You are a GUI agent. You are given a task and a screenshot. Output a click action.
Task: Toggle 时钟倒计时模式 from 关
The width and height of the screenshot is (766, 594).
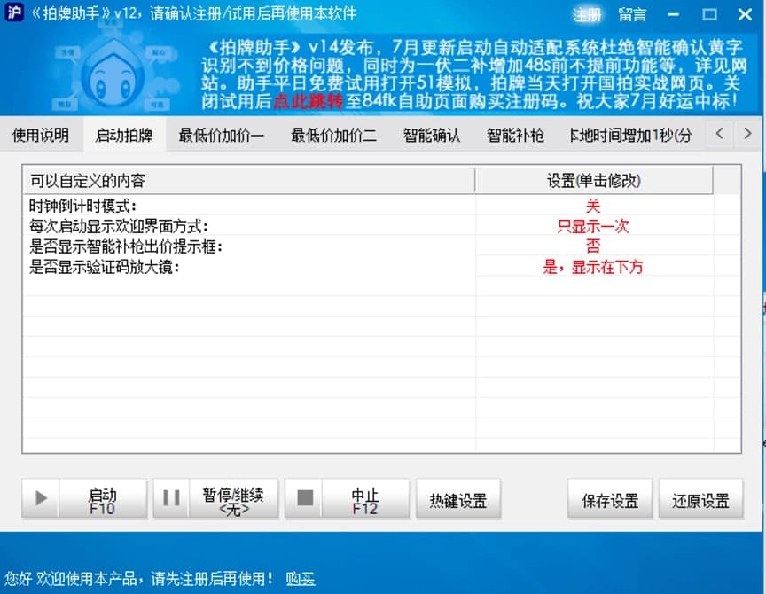pyautogui.click(x=594, y=206)
